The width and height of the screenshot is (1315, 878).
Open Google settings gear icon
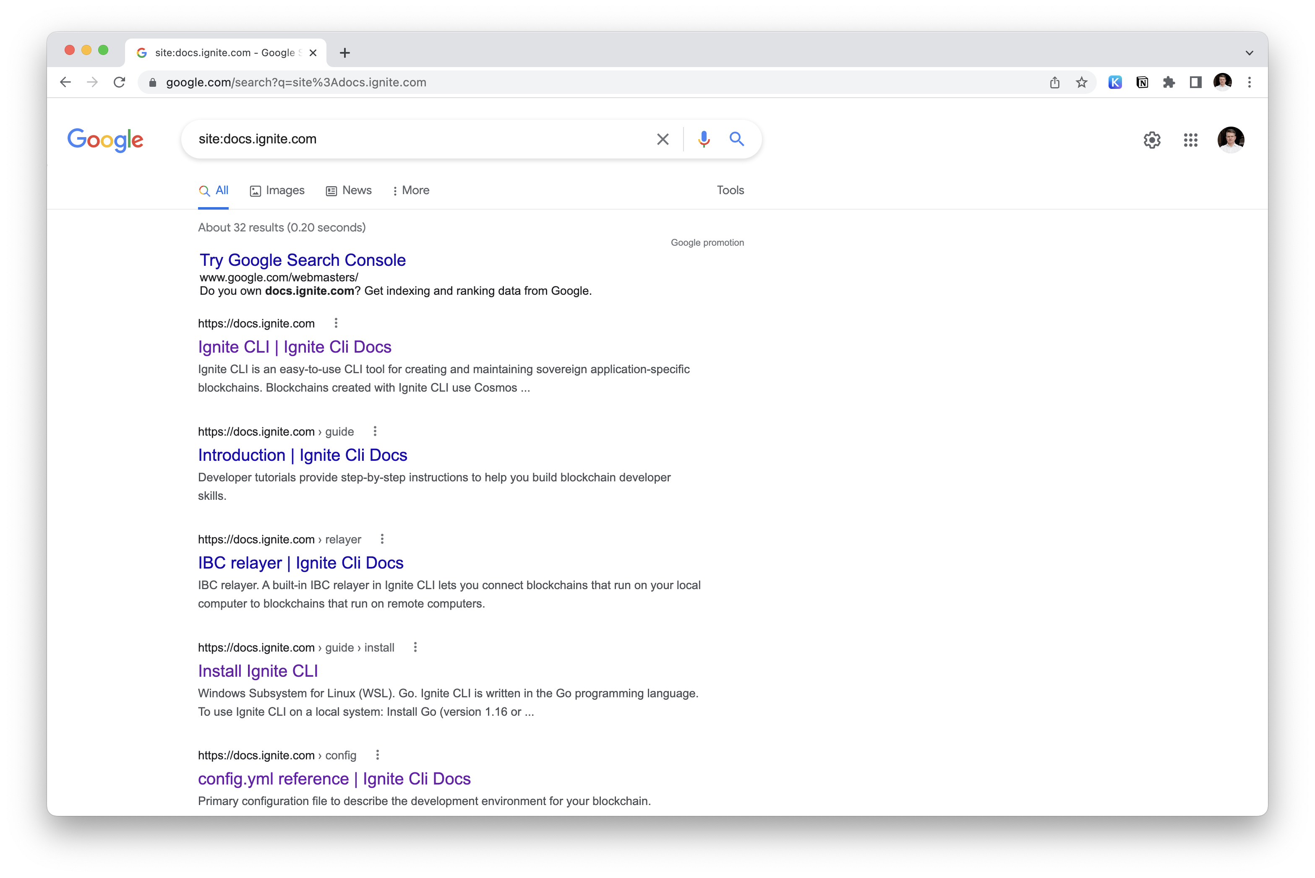click(x=1151, y=140)
